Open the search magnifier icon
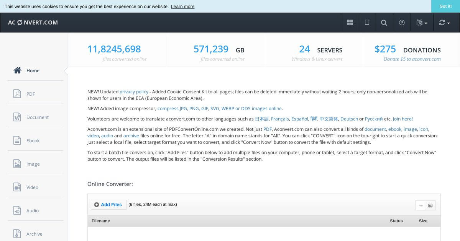 (384, 23)
